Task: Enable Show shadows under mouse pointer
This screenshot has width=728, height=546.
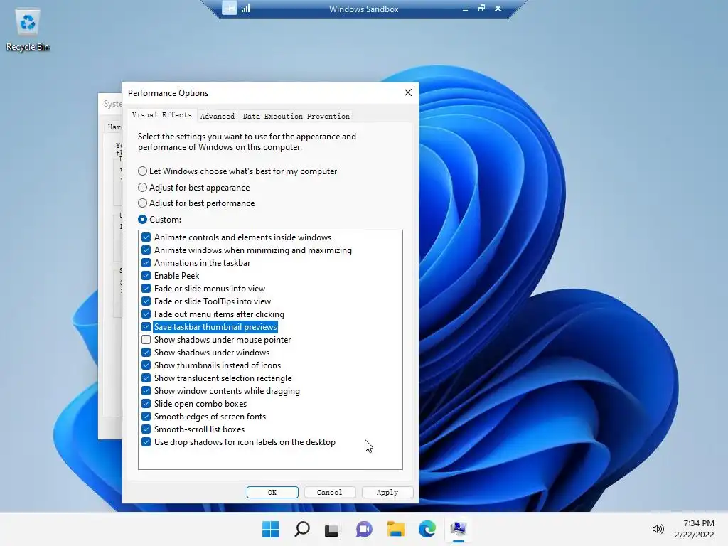Action: [146, 340]
